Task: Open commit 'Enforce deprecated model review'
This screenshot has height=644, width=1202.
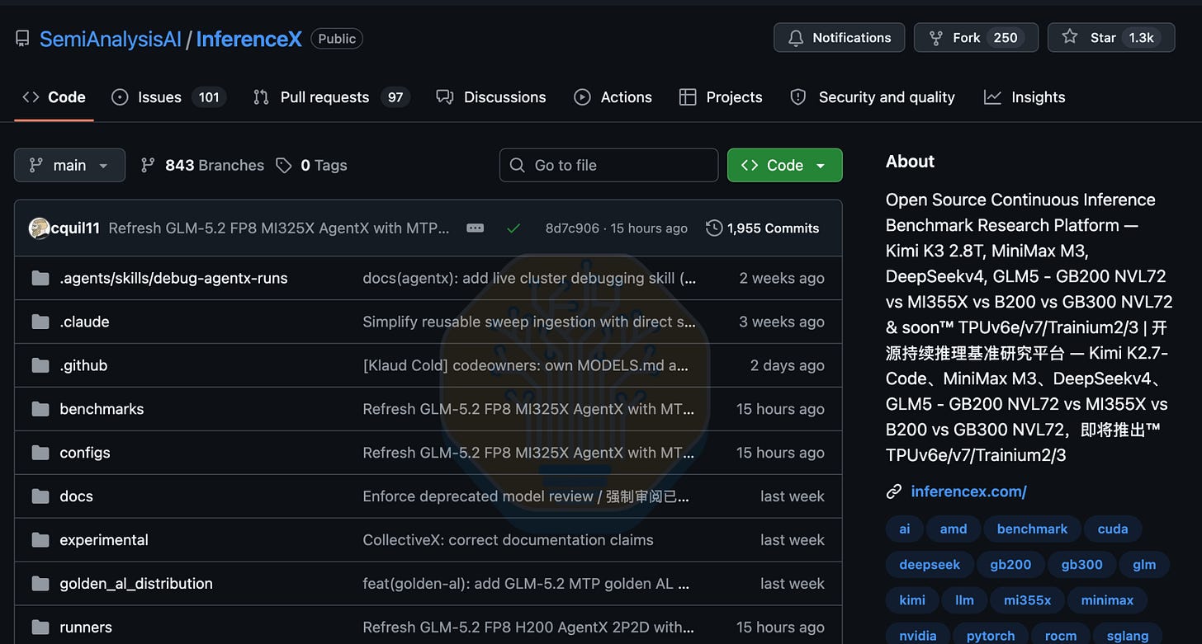Action: (526, 496)
